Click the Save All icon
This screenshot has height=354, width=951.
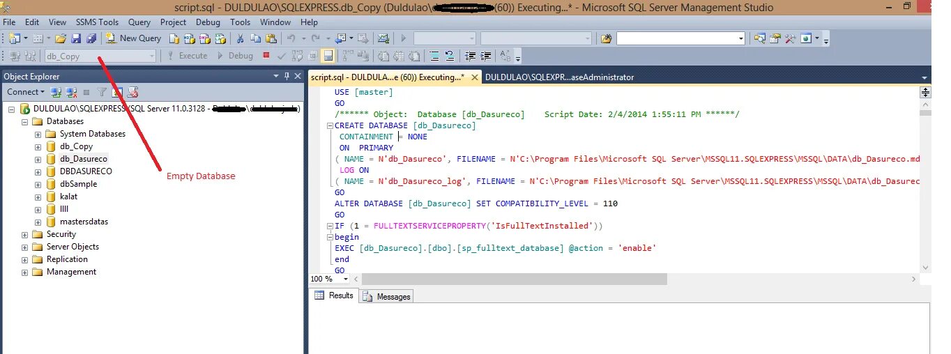click(x=91, y=38)
